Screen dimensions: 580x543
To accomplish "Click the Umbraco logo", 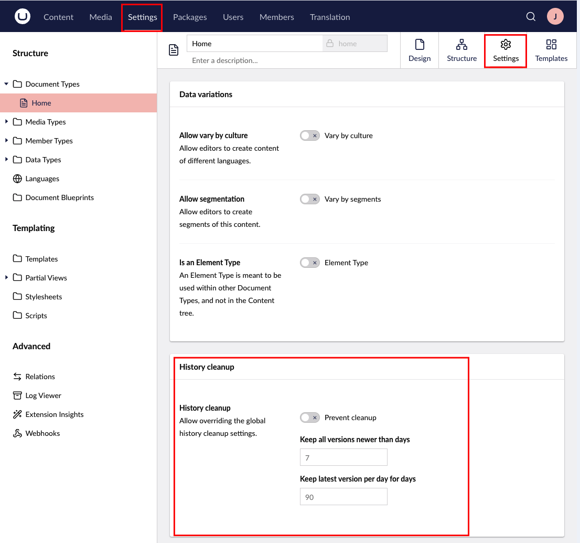I will 22,16.
